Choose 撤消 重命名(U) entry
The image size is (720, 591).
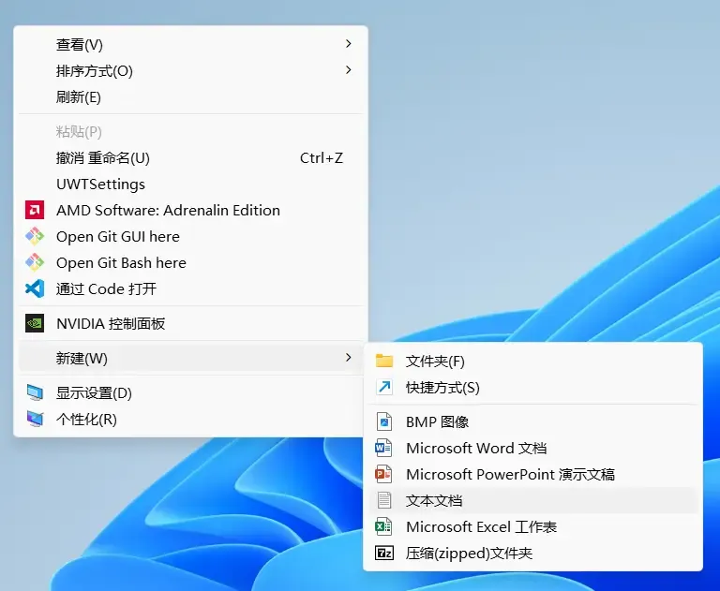pos(190,158)
